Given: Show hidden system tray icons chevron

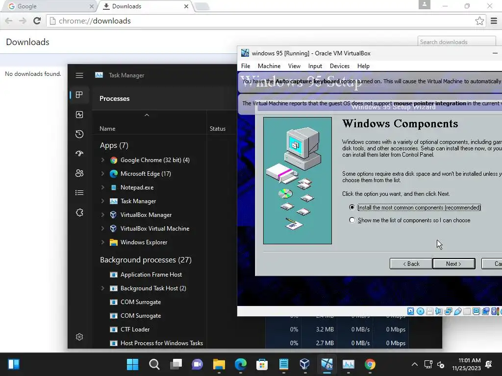Looking at the screenshot, I should 415,364.
